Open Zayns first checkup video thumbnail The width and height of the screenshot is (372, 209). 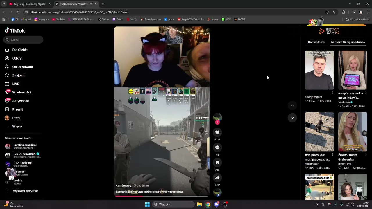click(x=319, y=187)
